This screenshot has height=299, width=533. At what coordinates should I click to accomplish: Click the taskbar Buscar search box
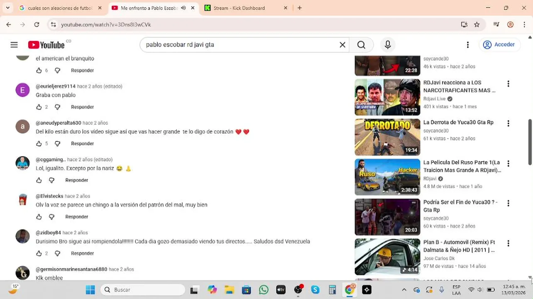coord(143,290)
